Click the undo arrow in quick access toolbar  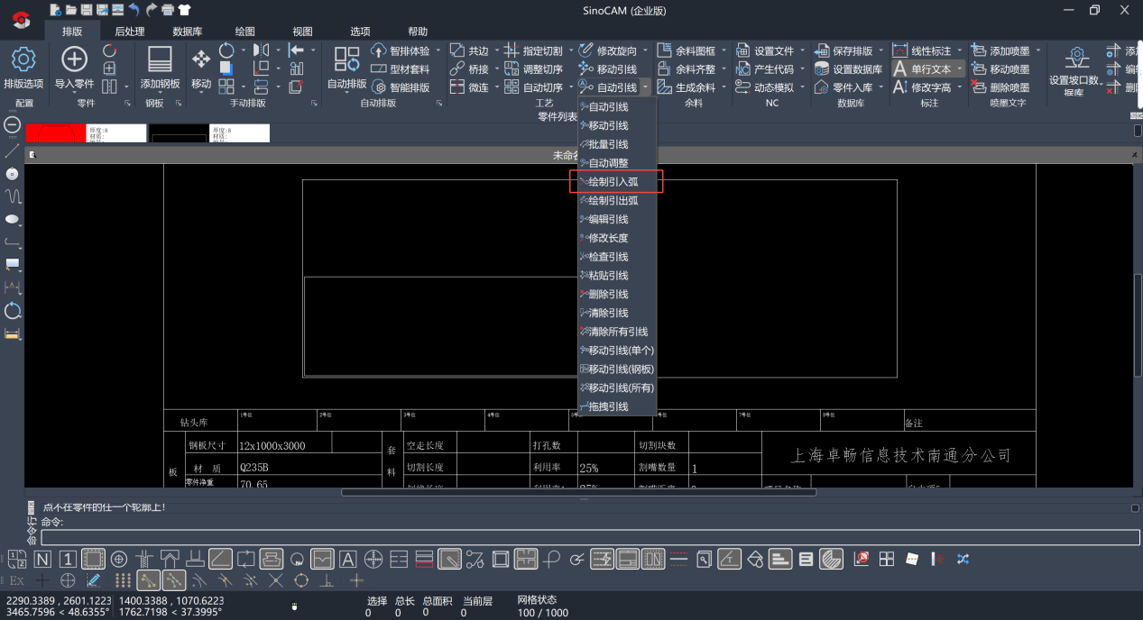point(134,10)
